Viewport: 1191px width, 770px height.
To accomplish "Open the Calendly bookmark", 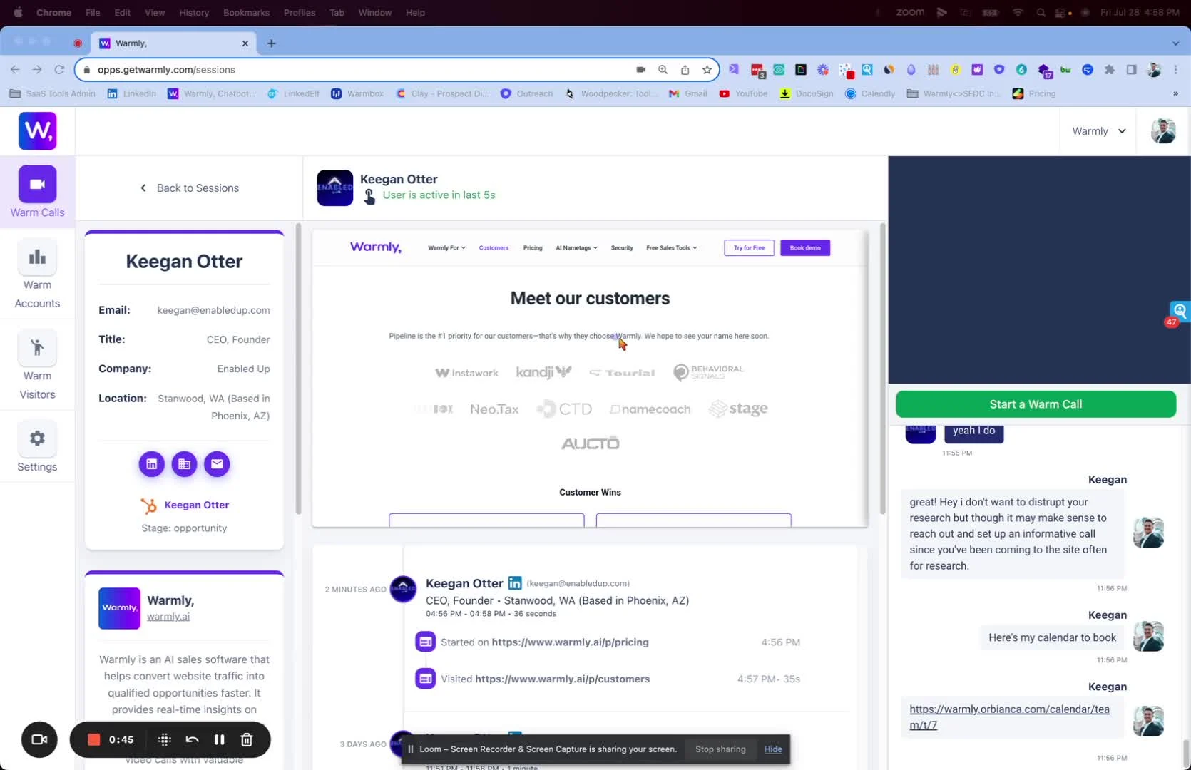I will pos(870,93).
